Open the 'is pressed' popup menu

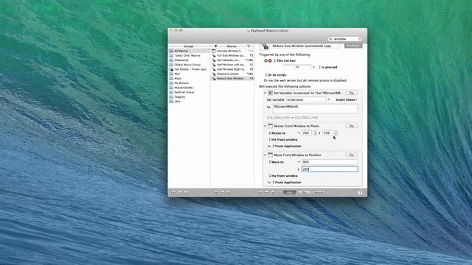click(328, 67)
